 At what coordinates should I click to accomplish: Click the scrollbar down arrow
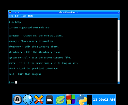pos(119,83)
